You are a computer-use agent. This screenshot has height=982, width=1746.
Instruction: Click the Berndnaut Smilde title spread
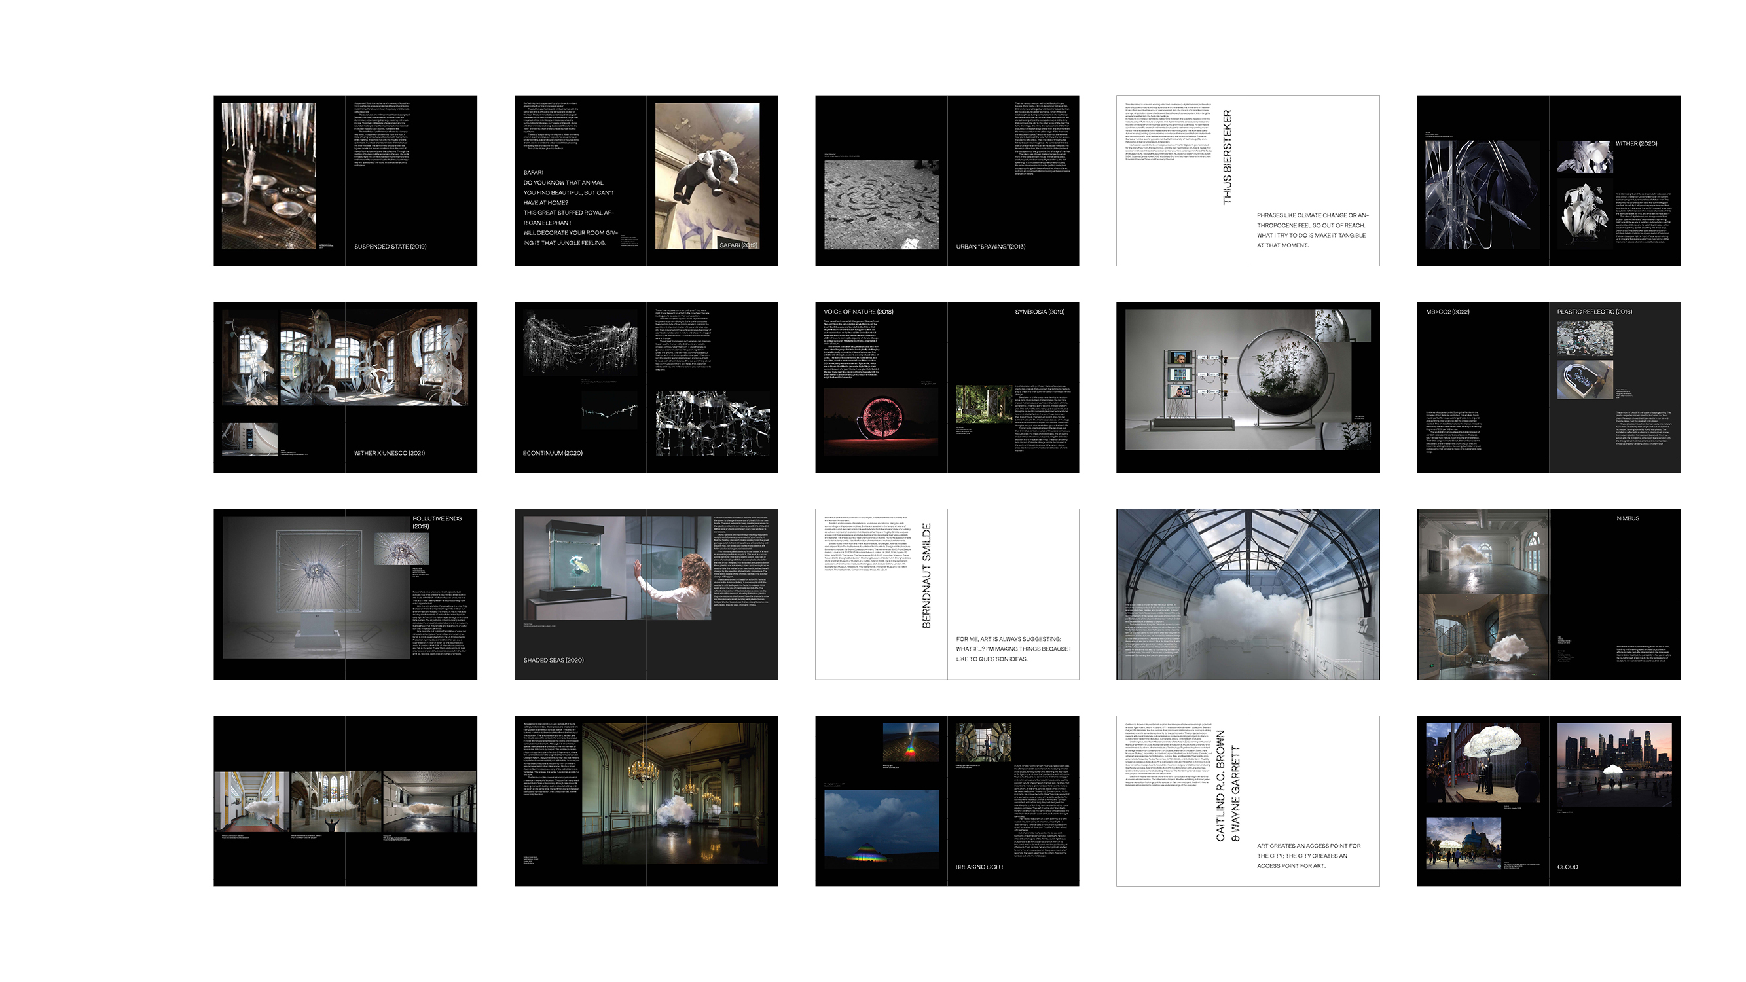[947, 594]
